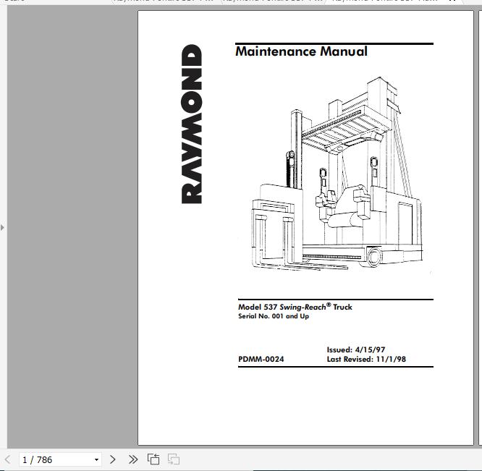
Task: Go to next view icon
Action: [x=174, y=459]
